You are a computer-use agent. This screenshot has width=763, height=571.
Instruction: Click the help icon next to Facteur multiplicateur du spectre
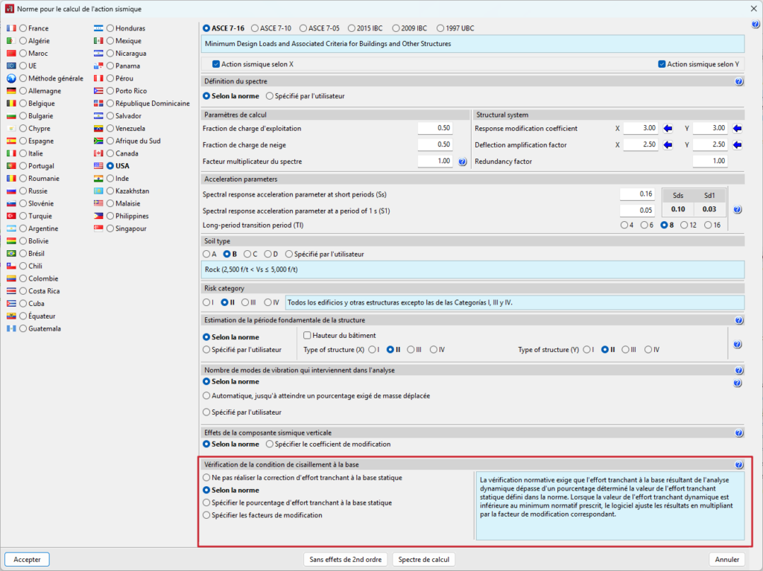[x=462, y=162]
